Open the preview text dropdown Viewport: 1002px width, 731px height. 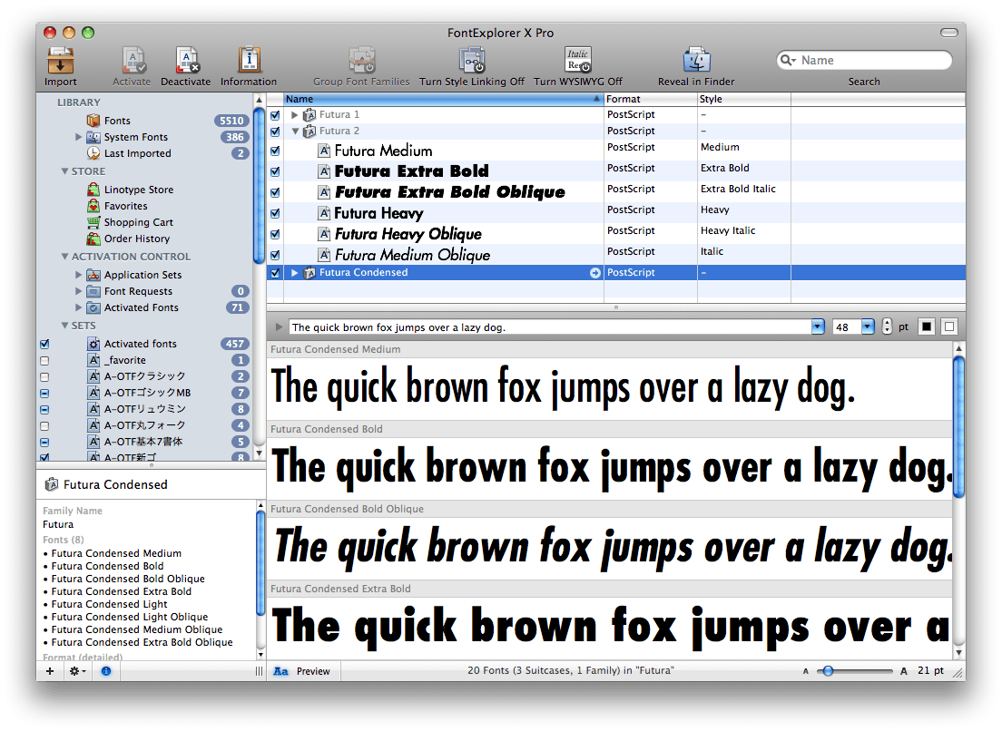[818, 327]
